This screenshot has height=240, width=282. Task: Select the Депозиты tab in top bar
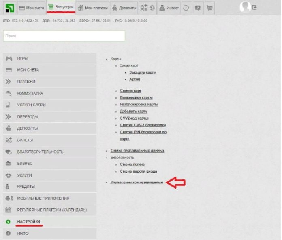point(124,8)
